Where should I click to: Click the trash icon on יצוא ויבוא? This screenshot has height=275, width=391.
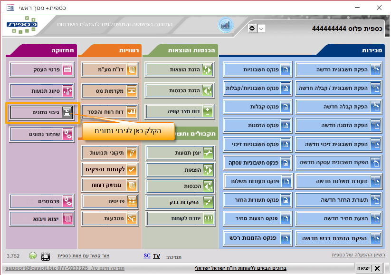(67, 218)
